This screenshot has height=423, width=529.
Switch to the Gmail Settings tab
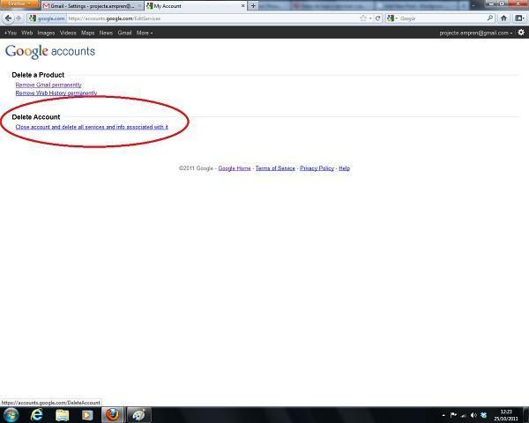pos(92,5)
